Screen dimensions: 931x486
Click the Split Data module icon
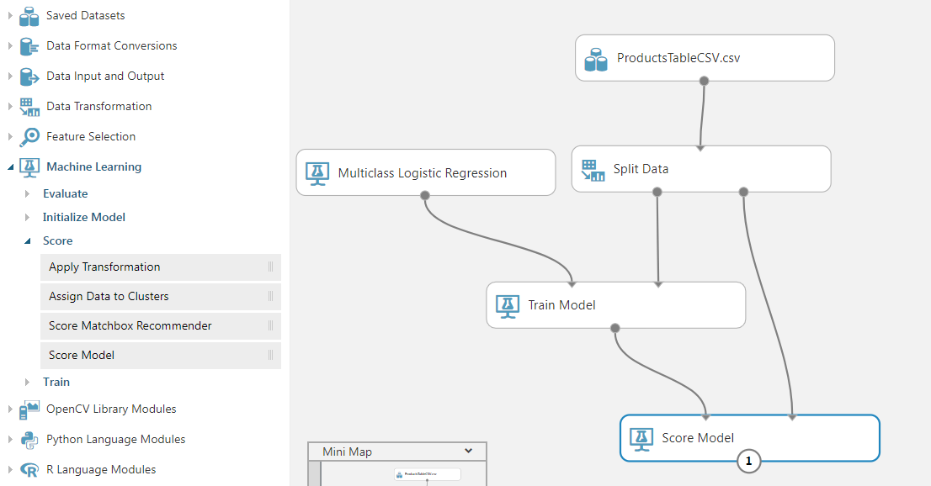pyautogui.click(x=593, y=168)
